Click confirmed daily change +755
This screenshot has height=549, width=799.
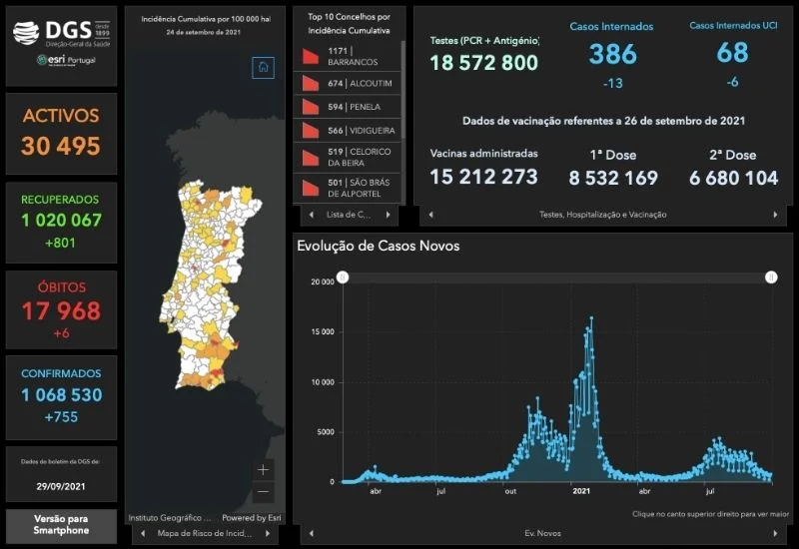coord(61,417)
